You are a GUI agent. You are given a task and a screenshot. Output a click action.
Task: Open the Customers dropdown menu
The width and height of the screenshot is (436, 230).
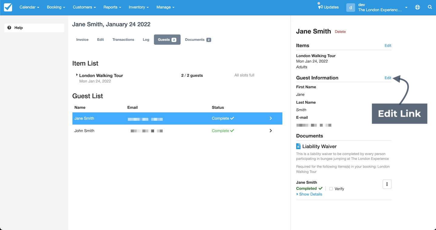pos(84,7)
